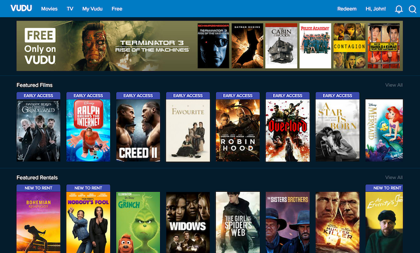420x253 pixels.
Task: Click the Featured Rentals section heading
Action: 37,178
